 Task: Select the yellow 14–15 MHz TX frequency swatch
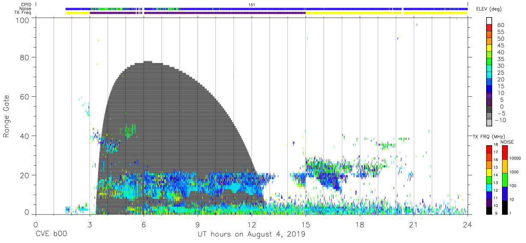489,172
